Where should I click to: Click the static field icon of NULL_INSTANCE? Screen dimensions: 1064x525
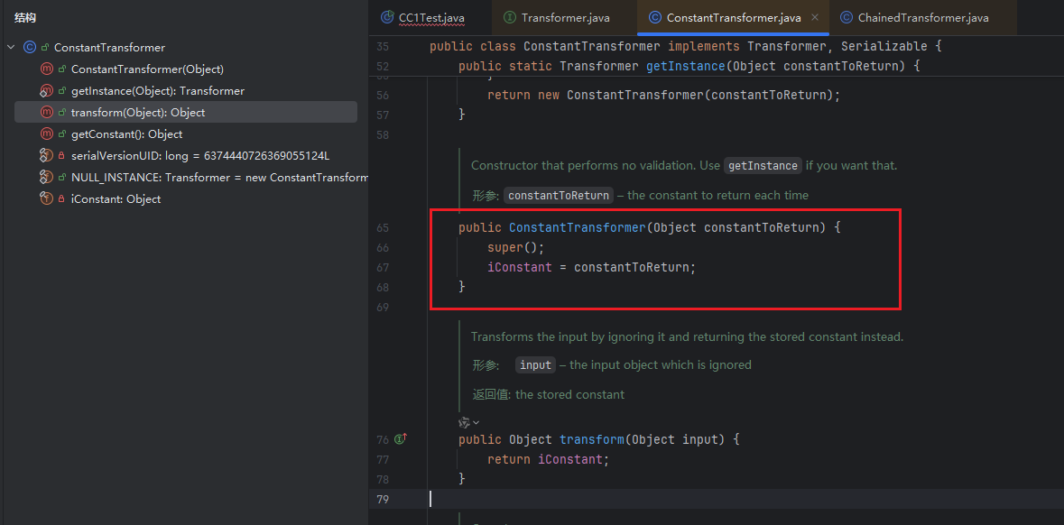coord(47,178)
